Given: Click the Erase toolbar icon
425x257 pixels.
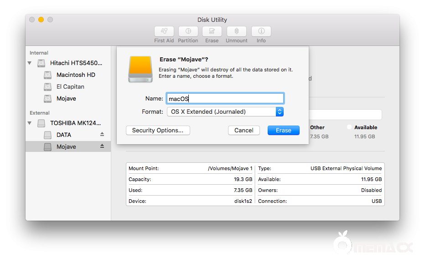Looking at the screenshot, I should (212, 31).
